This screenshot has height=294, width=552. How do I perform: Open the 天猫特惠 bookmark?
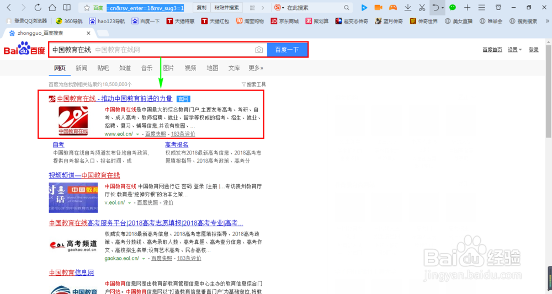pos(181,21)
